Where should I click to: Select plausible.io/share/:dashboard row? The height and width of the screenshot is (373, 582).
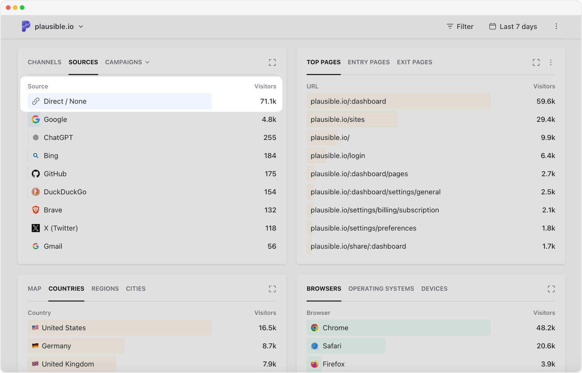point(431,246)
